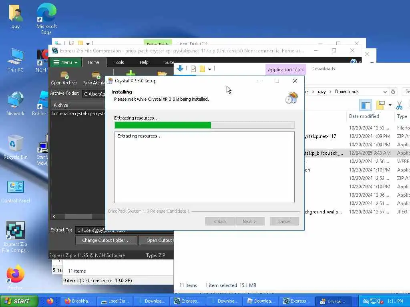Image resolution: width=410 pixels, height=307 pixels.
Task: Click the folder options icon in Explorer toolbar
Action: (x=380, y=105)
